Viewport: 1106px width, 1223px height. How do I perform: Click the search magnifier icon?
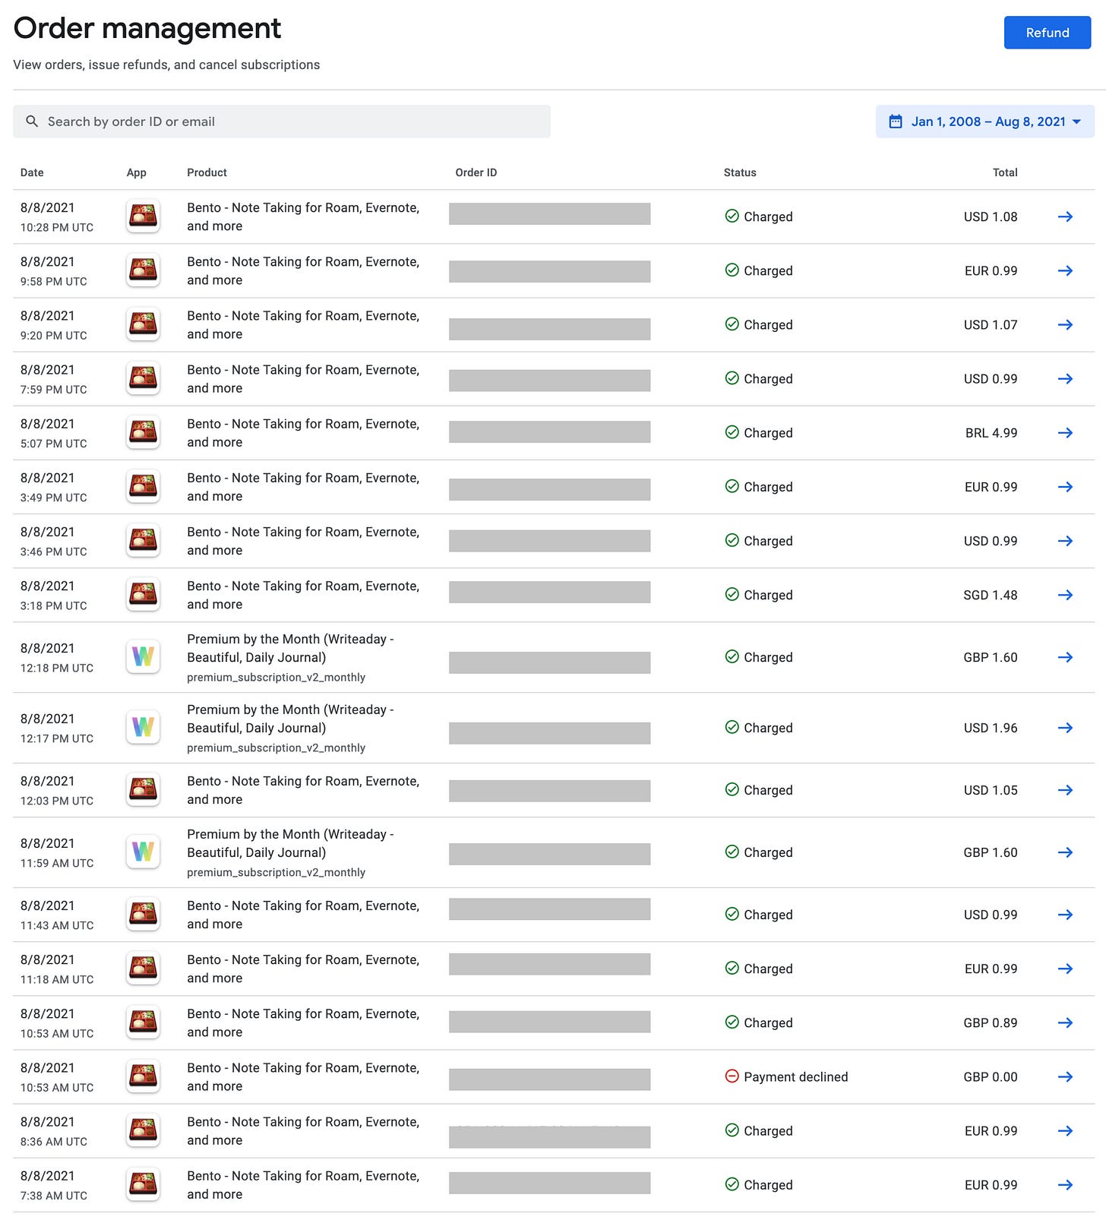[32, 122]
